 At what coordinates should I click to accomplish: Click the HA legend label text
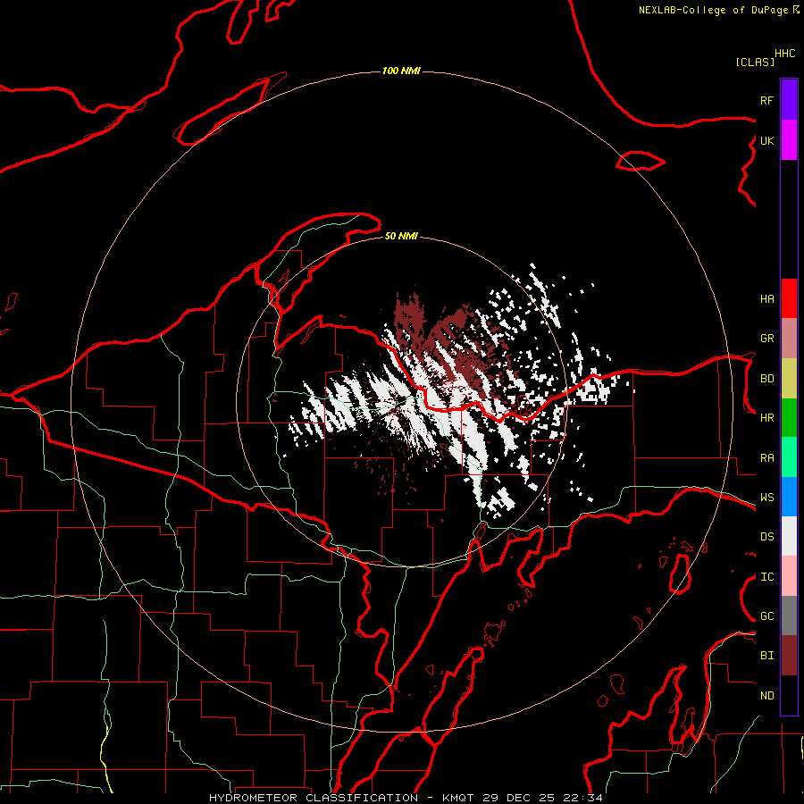[x=766, y=298]
